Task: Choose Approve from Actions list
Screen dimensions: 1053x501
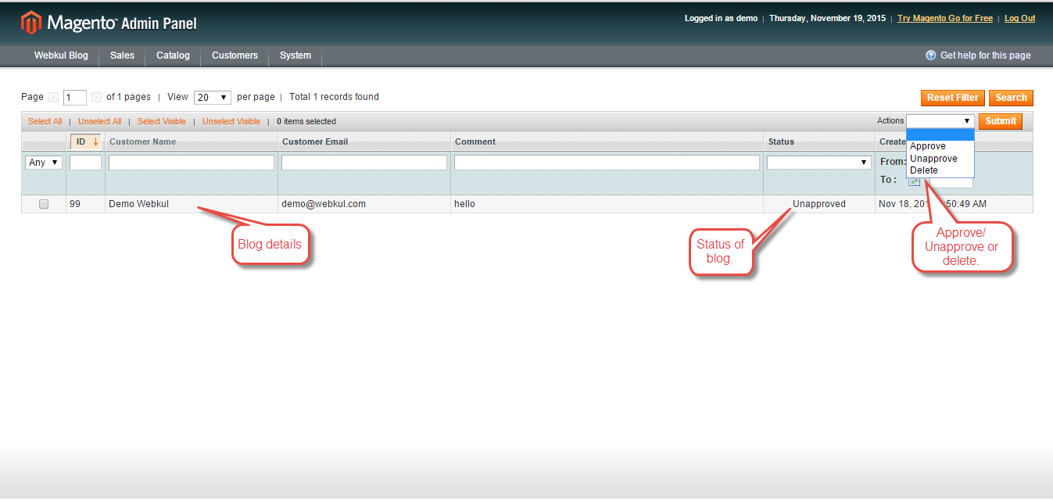Action: [x=940, y=146]
